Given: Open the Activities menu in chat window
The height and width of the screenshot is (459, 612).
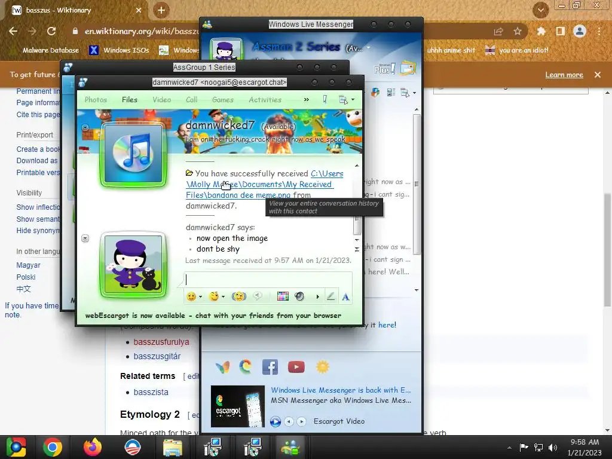Looking at the screenshot, I should point(265,100).
